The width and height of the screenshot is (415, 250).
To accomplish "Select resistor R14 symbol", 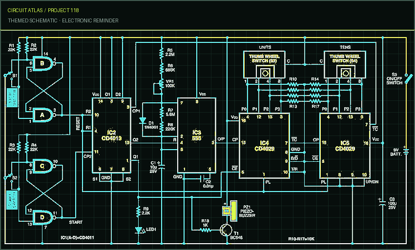I will tap(315, 85).
